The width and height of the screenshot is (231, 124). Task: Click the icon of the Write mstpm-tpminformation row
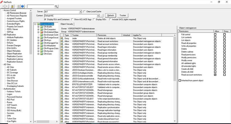[62, 99]
